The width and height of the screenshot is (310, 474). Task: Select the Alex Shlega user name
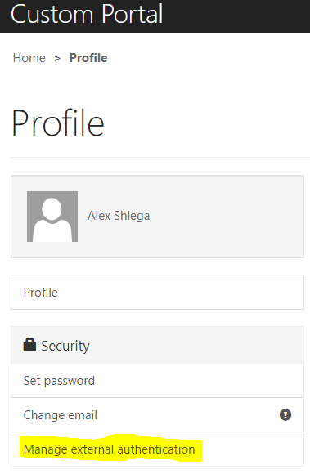click(119, 216)
